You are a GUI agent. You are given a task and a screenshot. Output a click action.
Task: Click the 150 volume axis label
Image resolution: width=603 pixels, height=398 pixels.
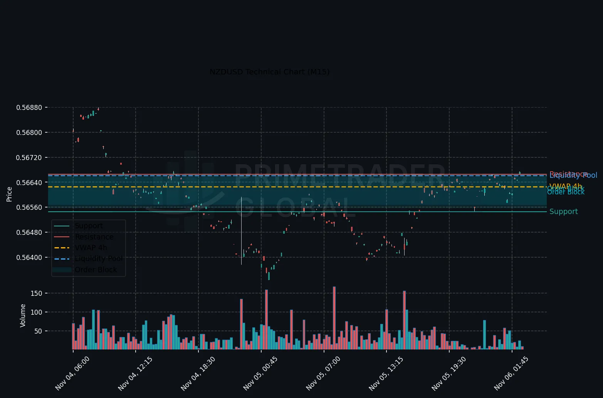[36, 293]
